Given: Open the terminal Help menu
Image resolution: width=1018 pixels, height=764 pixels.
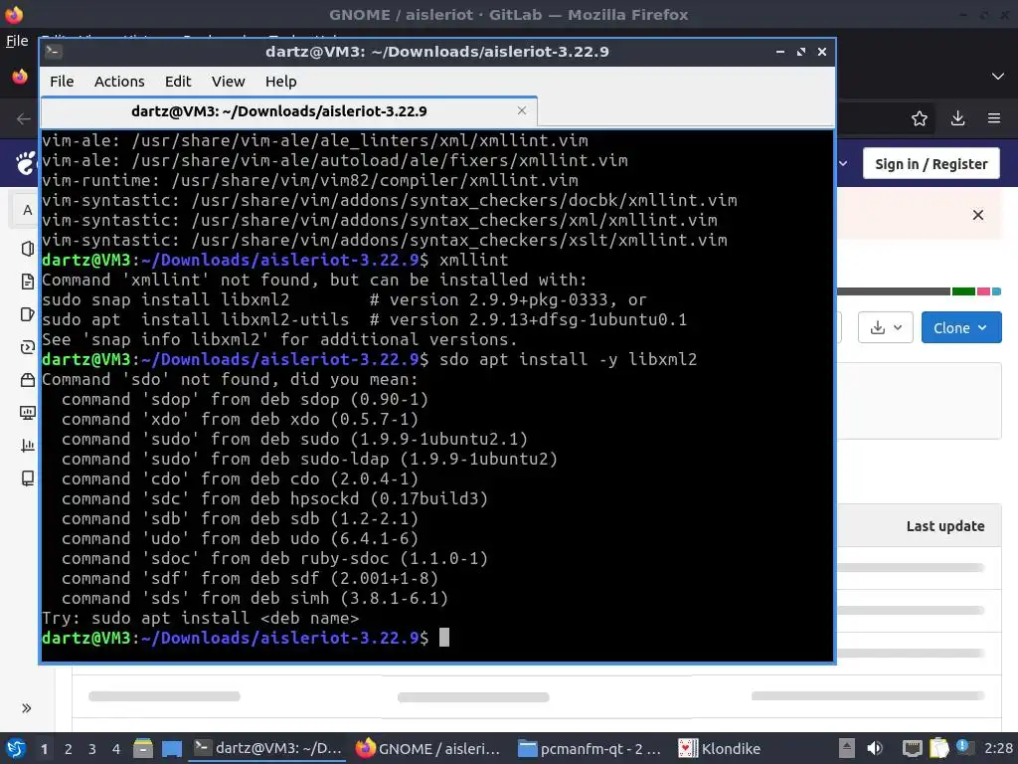Looking at the screenshot, I should tap(280, 82).
